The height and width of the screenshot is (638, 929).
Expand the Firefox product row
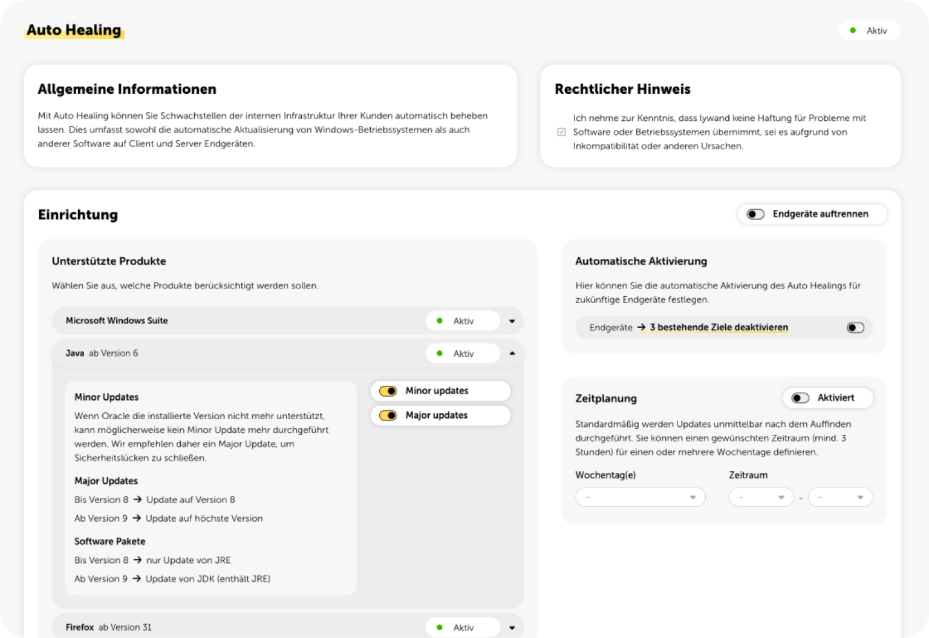click(x=512, y=628)
